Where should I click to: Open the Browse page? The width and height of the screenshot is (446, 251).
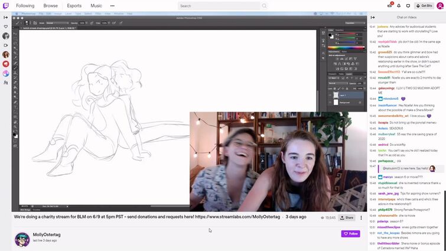(50, 6)
